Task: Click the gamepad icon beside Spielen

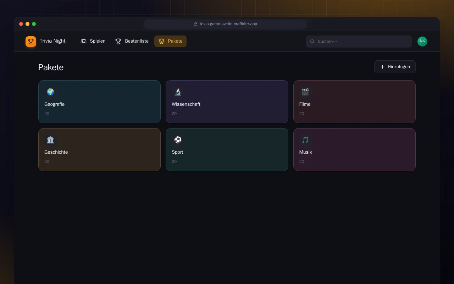Action: point(83,41)
